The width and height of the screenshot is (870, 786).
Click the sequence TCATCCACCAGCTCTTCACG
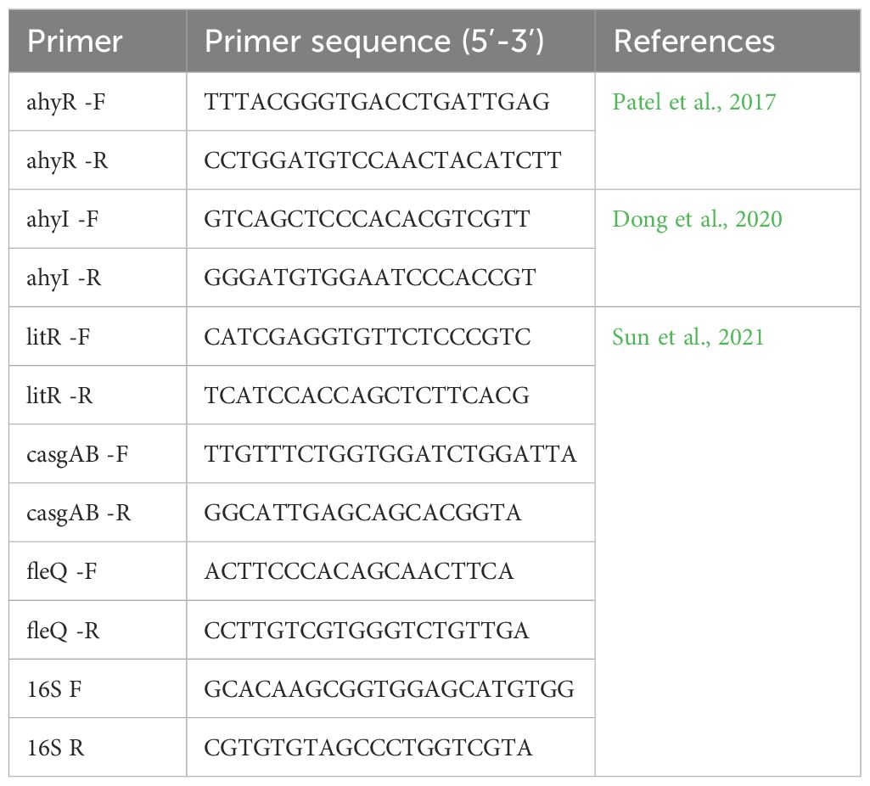coord(367,396)
